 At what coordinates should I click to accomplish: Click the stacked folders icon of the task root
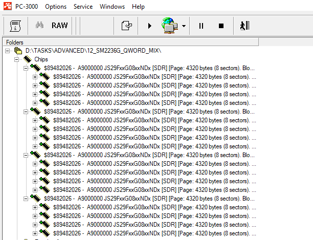coord(18,51)
